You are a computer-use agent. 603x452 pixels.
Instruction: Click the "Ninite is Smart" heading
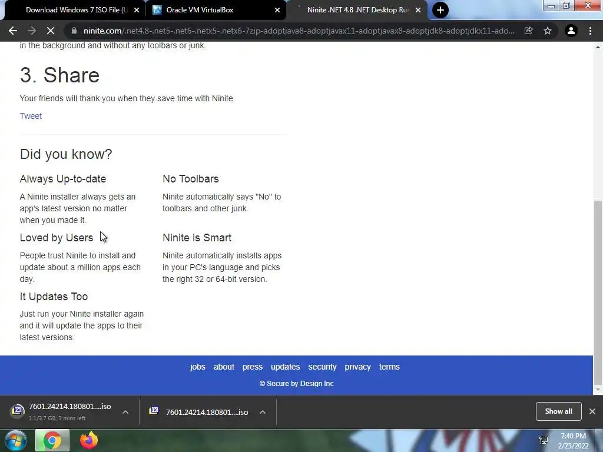(197, 238)
